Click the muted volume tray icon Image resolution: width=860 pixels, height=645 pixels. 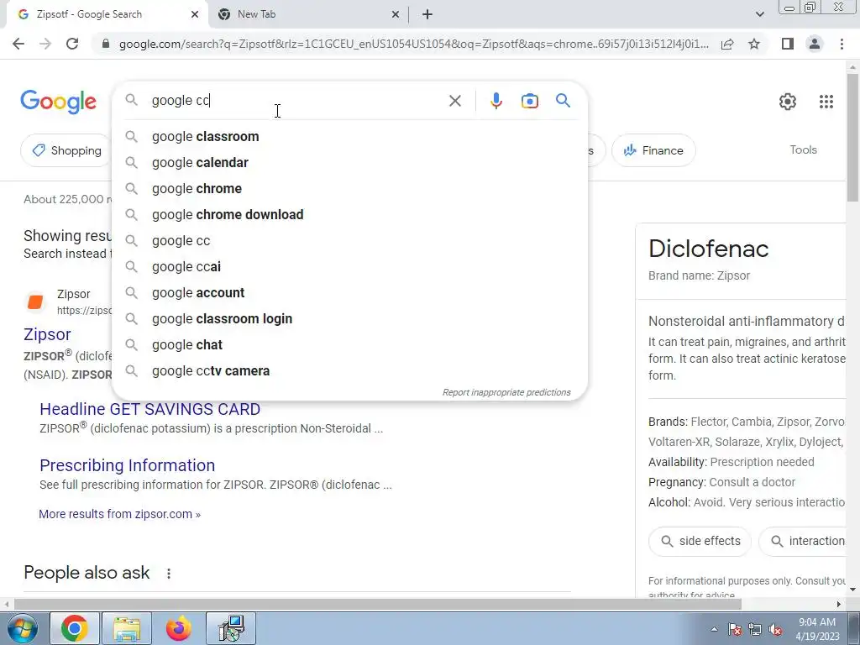(775, 630)
